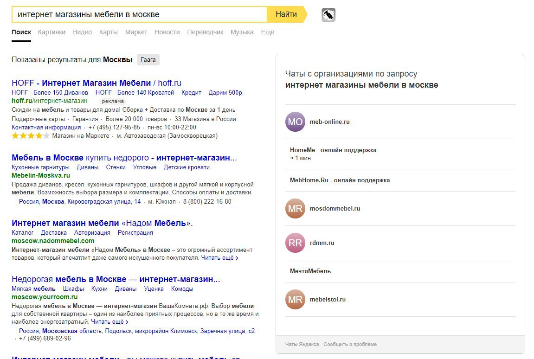Open the Стенки sitelink
The image size is (534, 359).
(x=116, y=167)
